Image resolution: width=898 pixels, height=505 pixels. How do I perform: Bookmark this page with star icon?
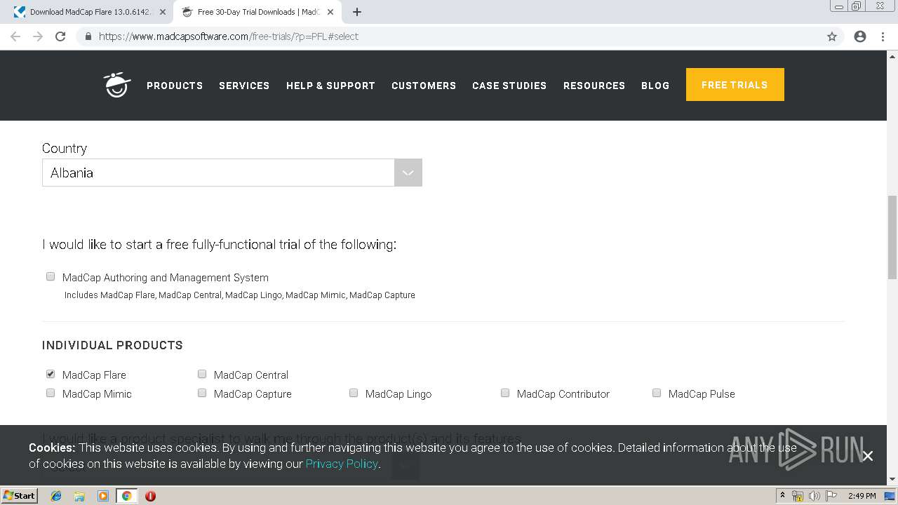click(x=832, y=36)
